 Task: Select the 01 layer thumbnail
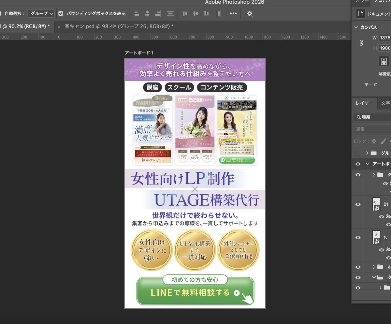click(x=376, y=204)
